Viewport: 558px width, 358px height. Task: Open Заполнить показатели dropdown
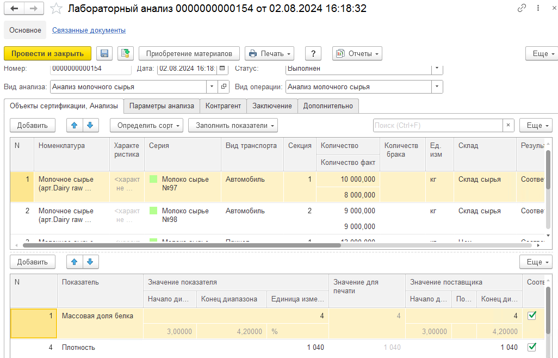coord(233,125)
